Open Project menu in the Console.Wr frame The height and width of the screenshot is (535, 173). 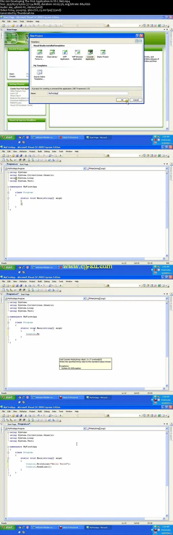(32, 281)
